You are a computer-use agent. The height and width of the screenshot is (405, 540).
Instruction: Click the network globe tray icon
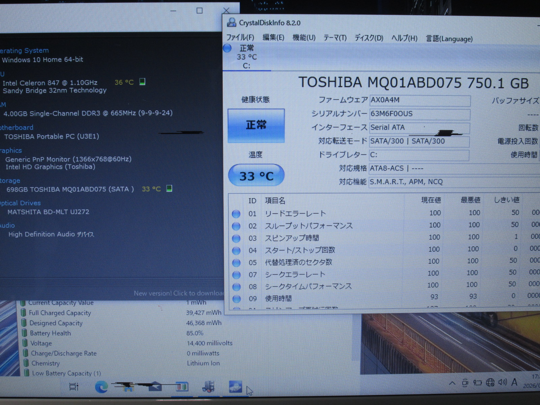coord(490,382)
